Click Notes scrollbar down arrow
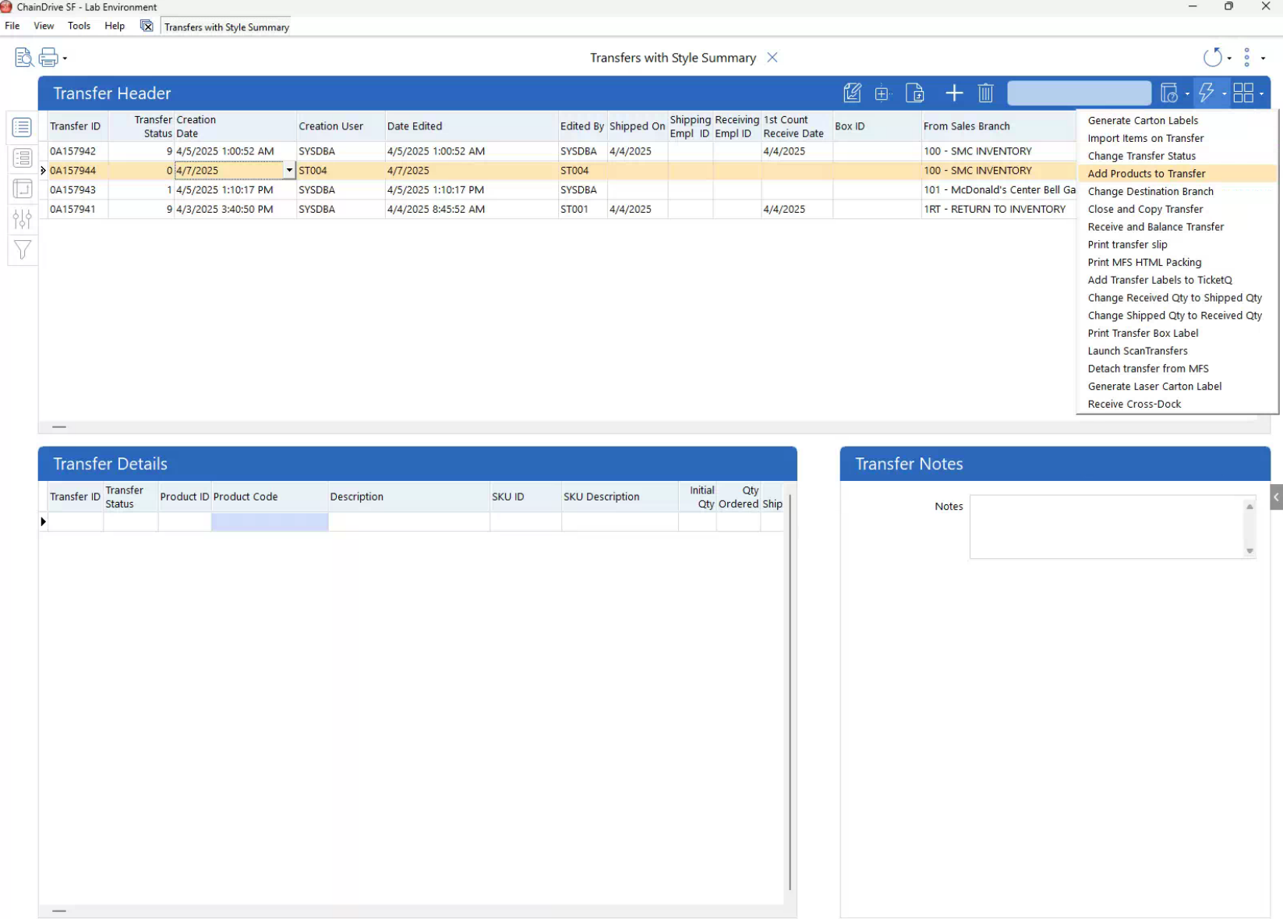1283x919 pixels. click(x=1249, y=551)
